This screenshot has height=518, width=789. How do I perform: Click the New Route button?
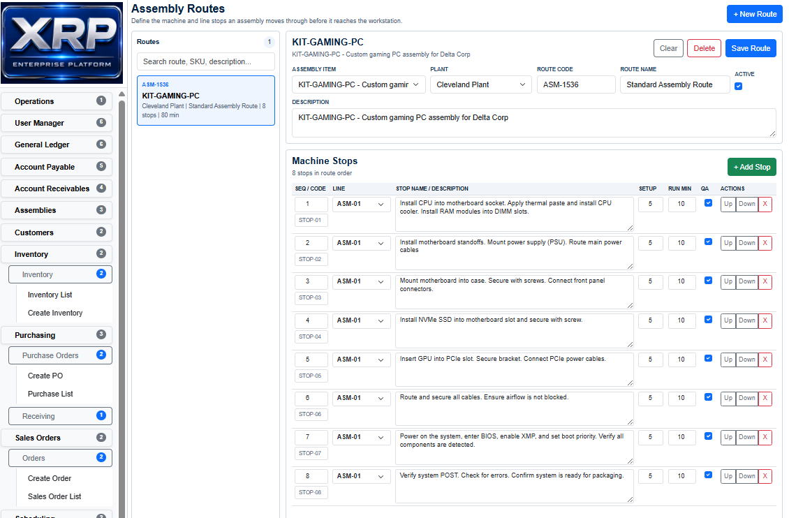[754, 14]
